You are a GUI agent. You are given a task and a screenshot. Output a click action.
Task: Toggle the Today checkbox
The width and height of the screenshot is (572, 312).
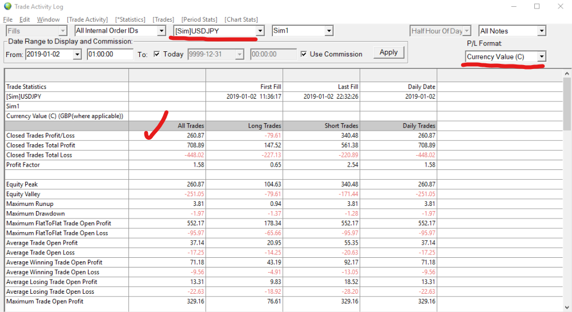[157, 54]
